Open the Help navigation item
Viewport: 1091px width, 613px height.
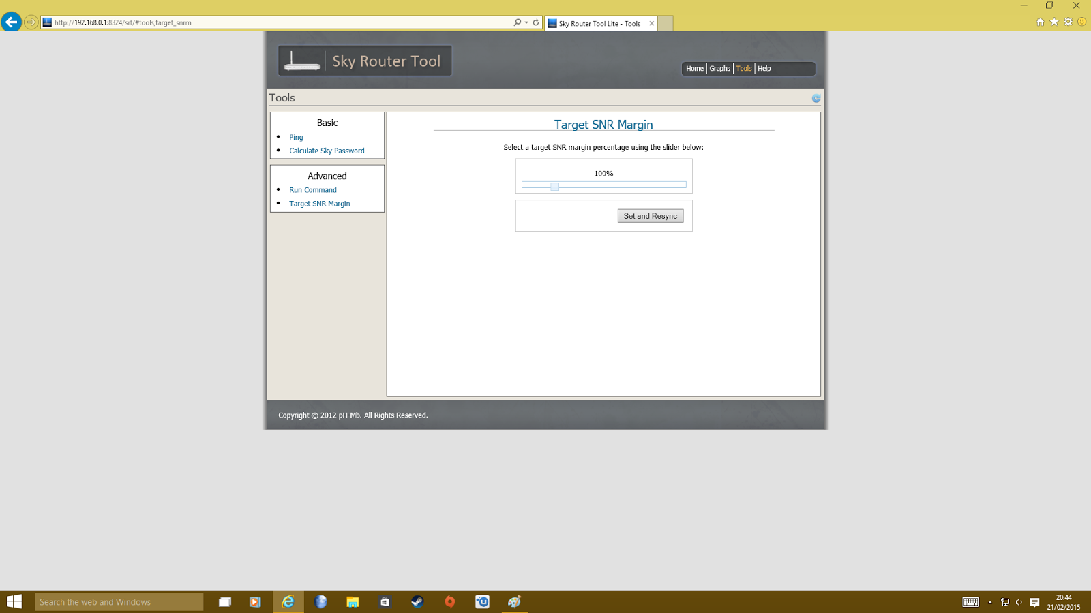pyautogui.click(x=764, y=69)
